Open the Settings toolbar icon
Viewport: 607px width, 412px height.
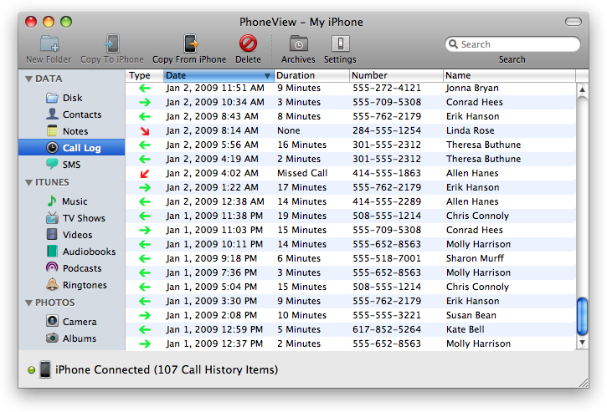tap(340, 43)
